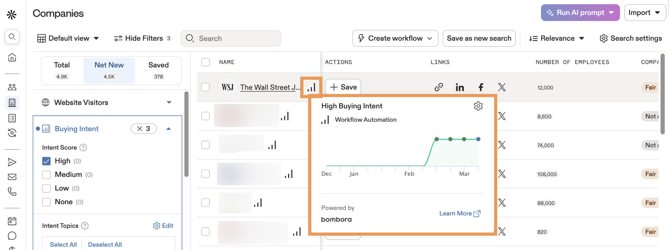Check the Medium intent score checkbox
Screen dimensions: 669x250
click(x=46, y=175)
